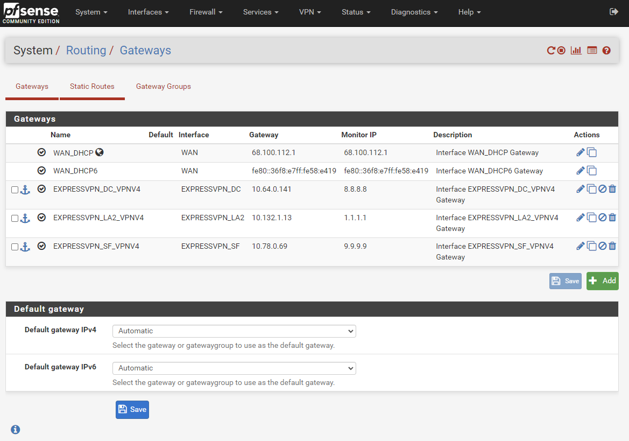Click the green Add gateway button

602,281
